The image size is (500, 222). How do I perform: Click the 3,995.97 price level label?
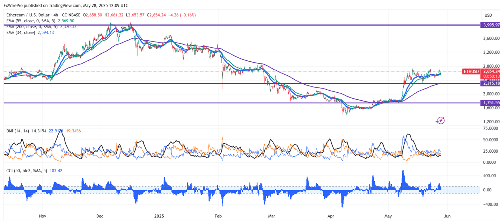[490, 25]
